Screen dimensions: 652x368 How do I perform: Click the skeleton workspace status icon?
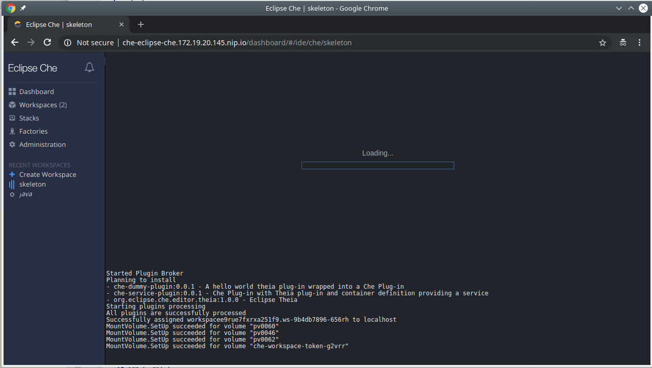tap(12, 185)
